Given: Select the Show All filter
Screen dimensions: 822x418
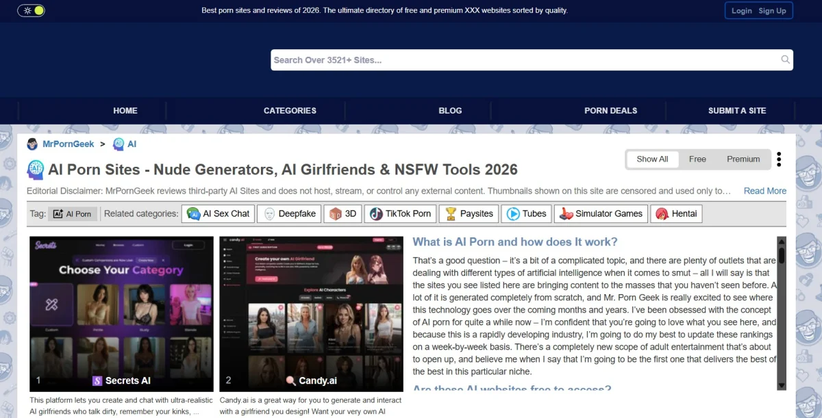Looking at the screenshot, I should tap(652, 159).
